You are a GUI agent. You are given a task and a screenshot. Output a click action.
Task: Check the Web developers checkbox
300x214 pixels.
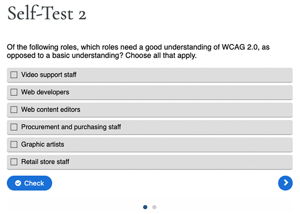click(x=14, y=92)
